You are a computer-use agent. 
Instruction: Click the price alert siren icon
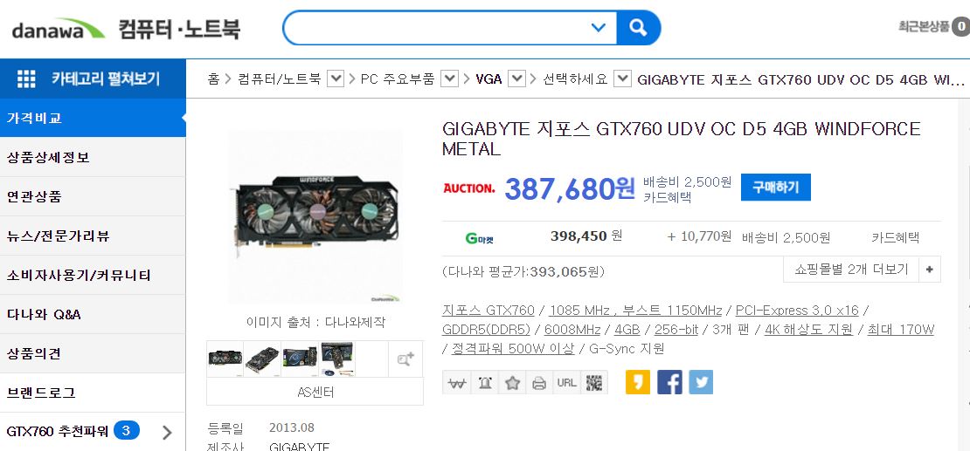(x=485, y=383)
